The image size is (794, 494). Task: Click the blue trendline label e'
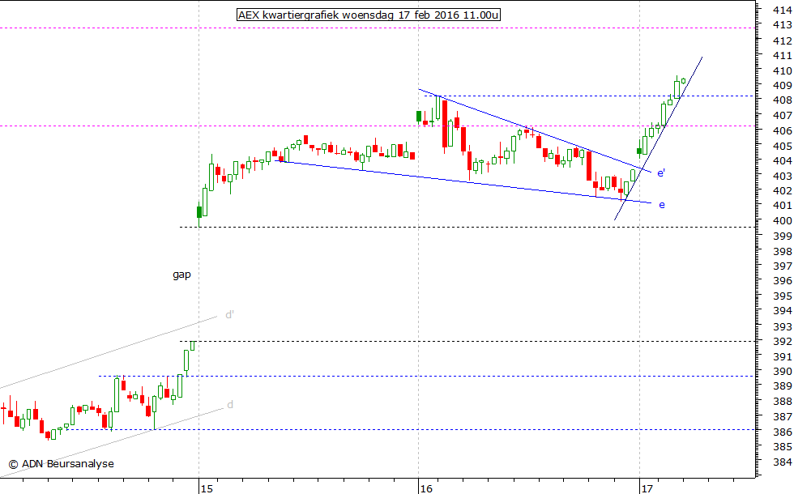(661, 173)
